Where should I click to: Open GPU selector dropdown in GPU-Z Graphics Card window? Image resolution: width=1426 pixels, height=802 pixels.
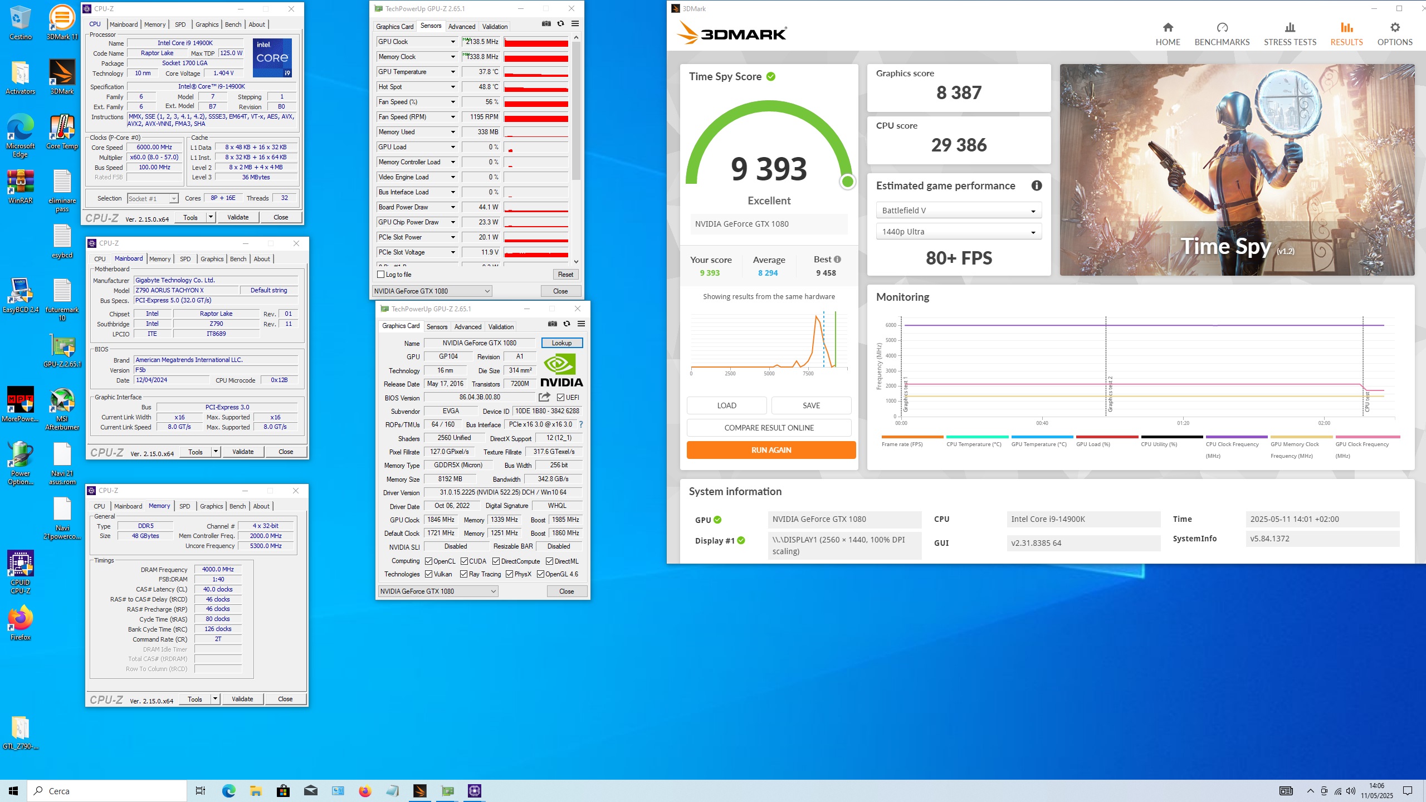pos(438,591)
